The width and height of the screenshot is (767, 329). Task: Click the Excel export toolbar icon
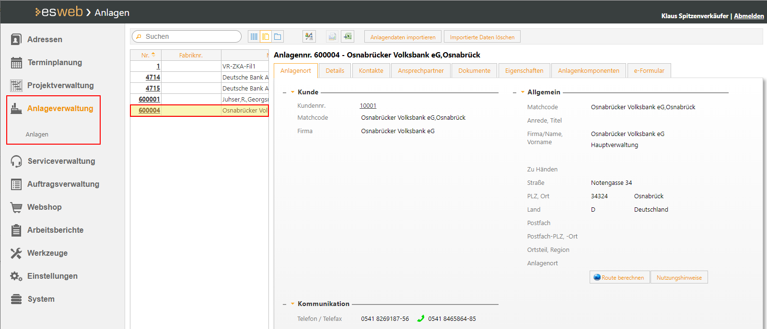pos(348,36)
